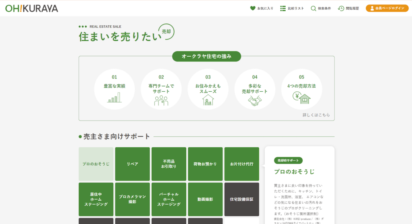Select the 居住中ホームステージング tile
The image size is (412, 224).
pyautogui.click(x=96, y=199)
